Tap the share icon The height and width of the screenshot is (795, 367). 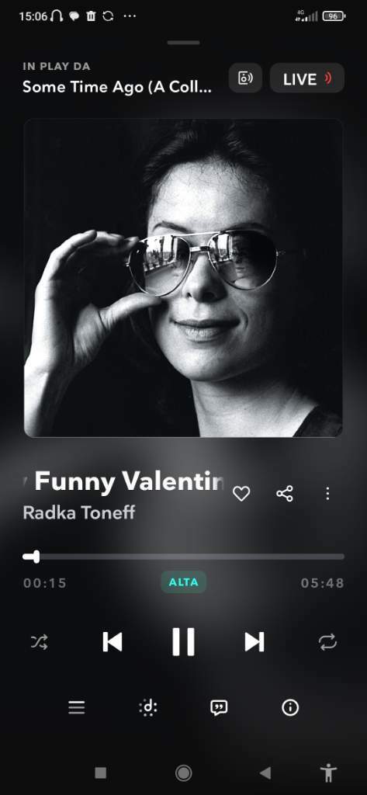(x=285, y=493)
